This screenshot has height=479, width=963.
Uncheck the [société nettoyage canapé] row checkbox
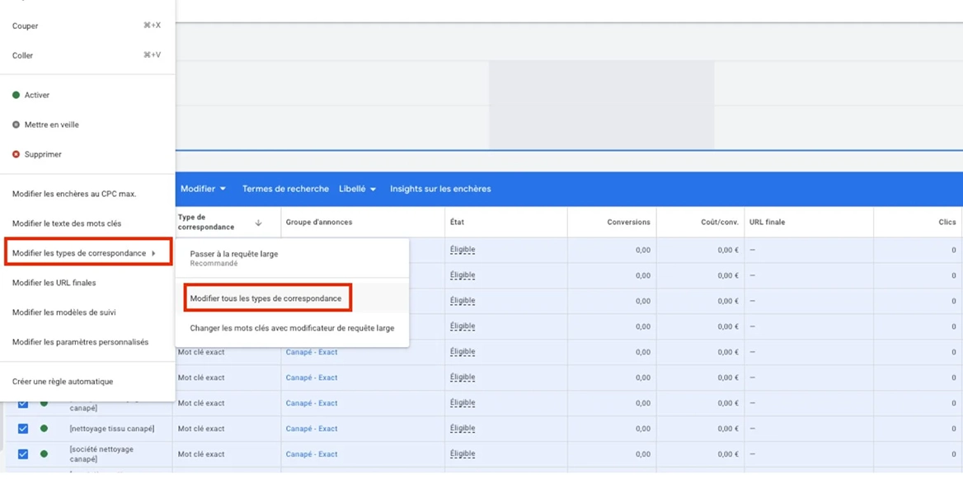(23, 453)
